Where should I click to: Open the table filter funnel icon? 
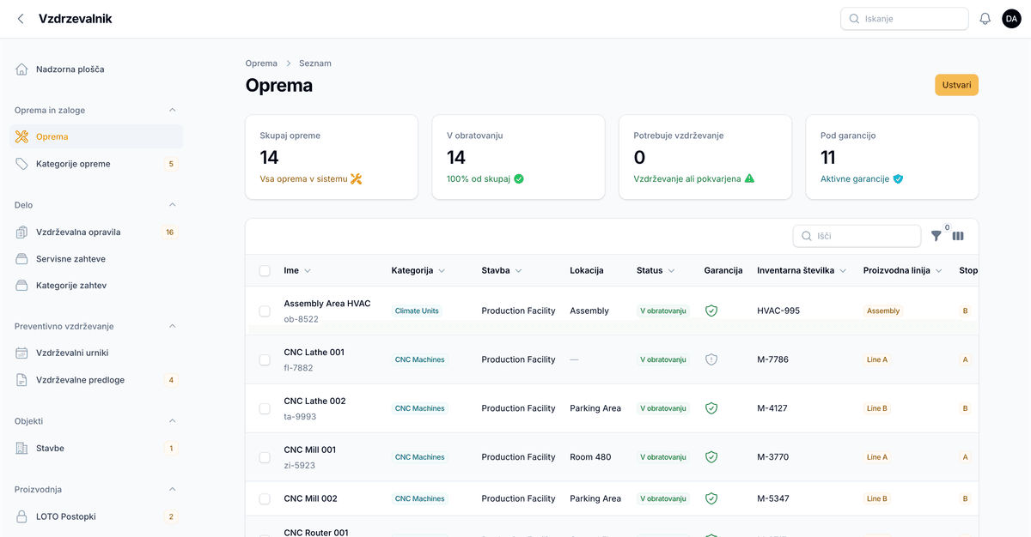coord(936,236)
